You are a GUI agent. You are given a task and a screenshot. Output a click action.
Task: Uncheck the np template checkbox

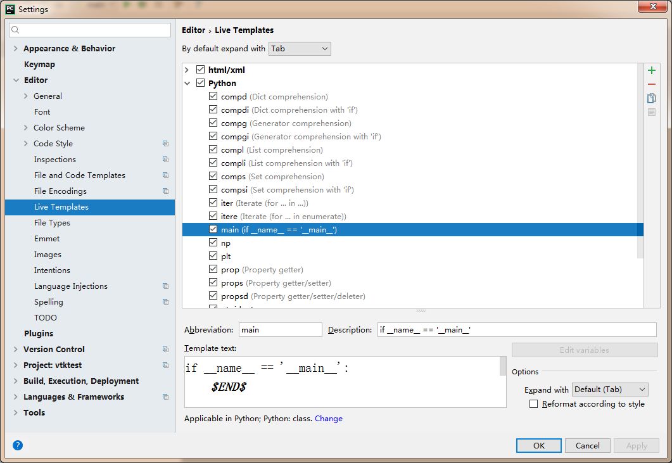pos(213,242)
